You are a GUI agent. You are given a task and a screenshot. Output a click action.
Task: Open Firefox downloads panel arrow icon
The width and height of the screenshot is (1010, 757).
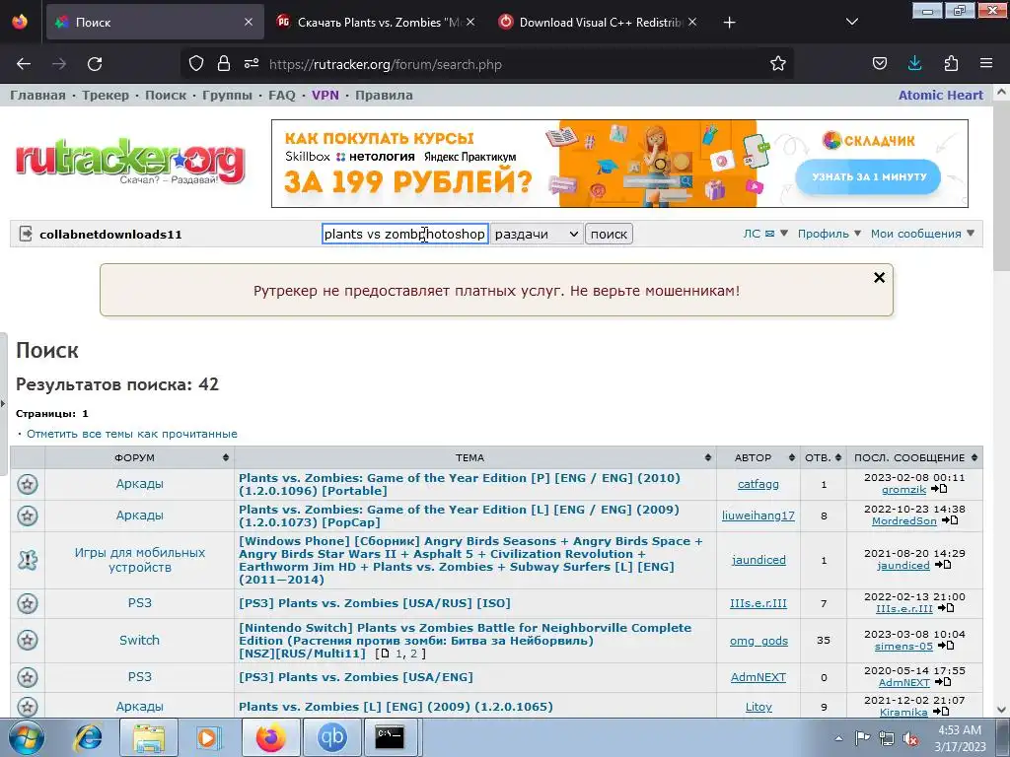[914, 64]
